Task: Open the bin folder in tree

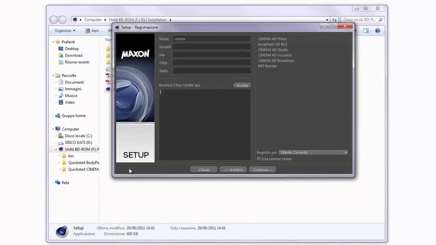Action: (x=71, y=156)
